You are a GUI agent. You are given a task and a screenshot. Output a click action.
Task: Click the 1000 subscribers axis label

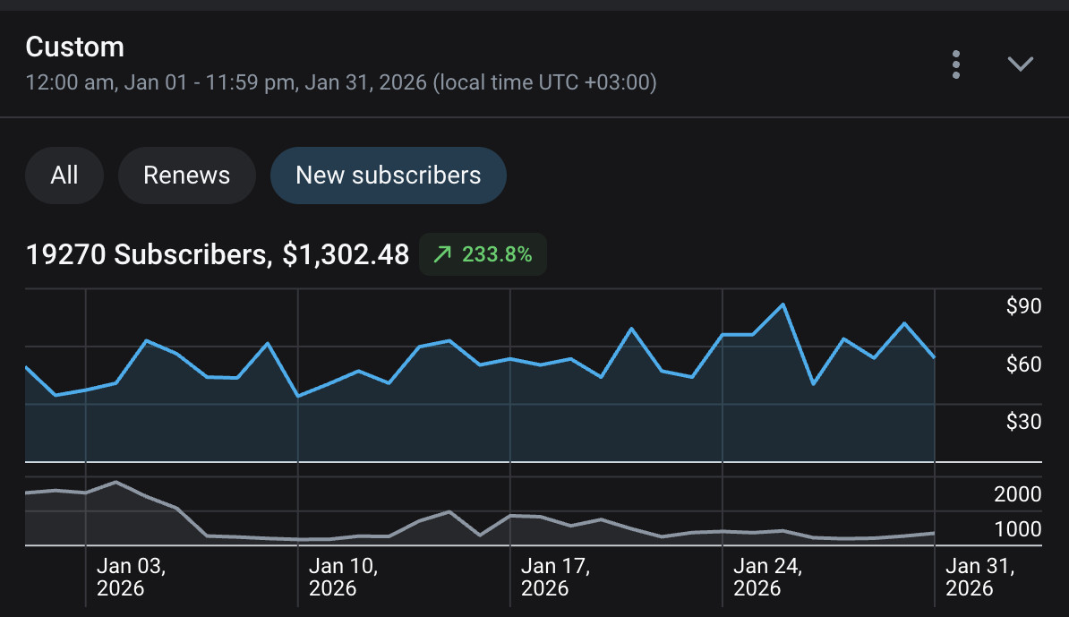(1017, 529)
